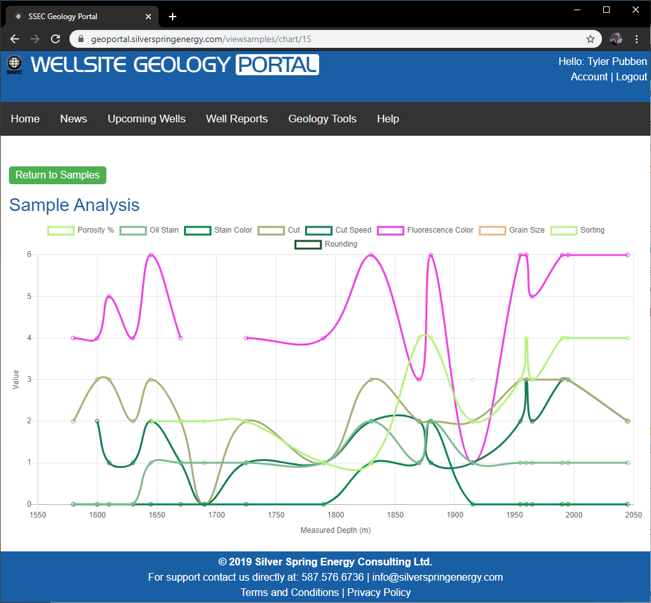The height and width of the screenshot is (603, 651).
Task: Click the Sample Analysis heading
Action: pyautogui.click(x=75, y=205)
